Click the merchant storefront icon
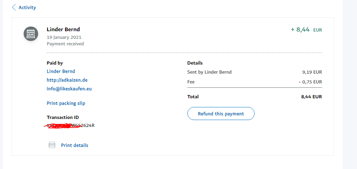Viewport: 357px width, 169px height. 31,34
